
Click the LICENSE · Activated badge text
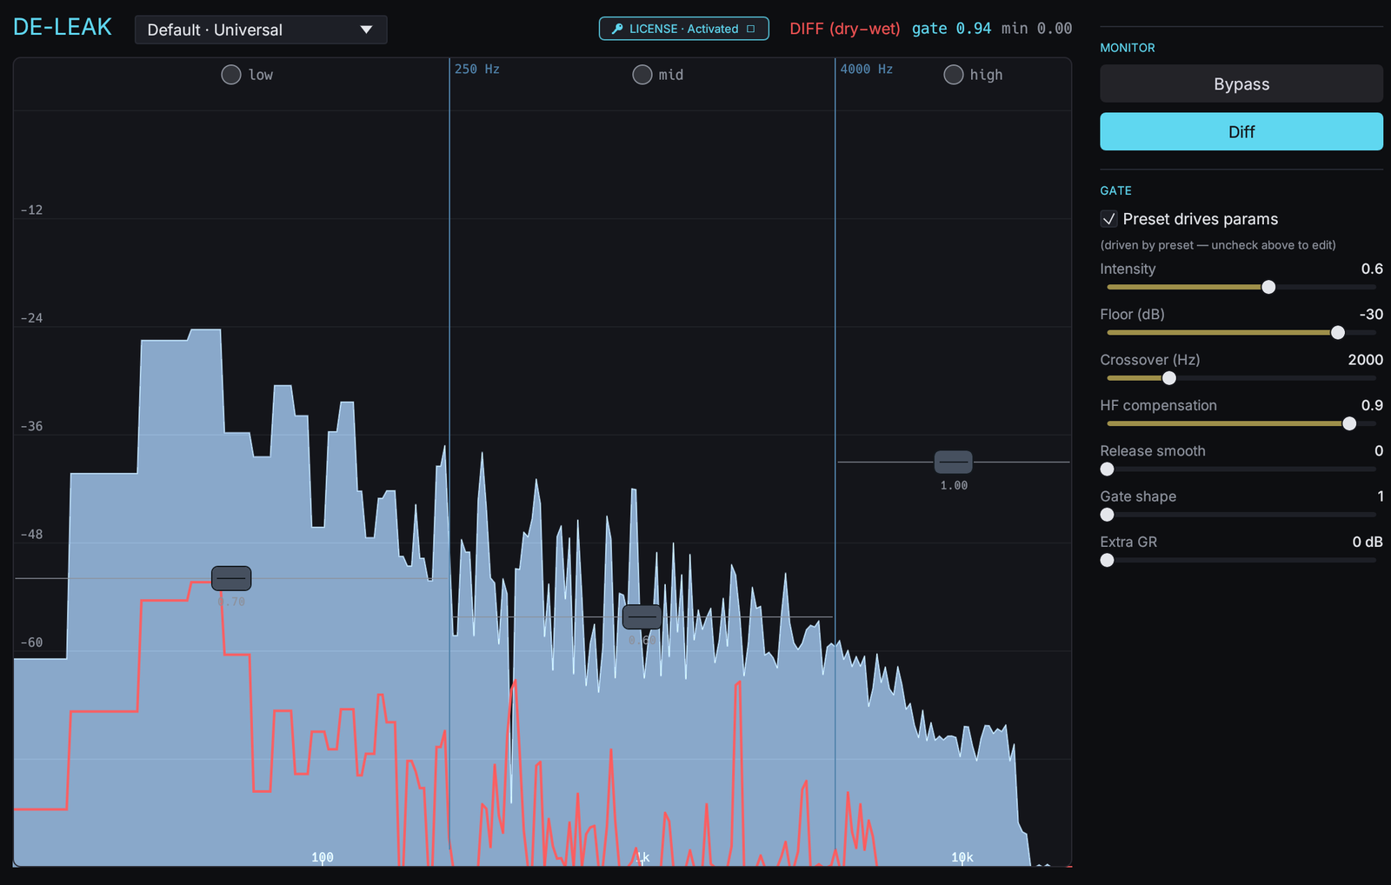[x=684, y=29]
